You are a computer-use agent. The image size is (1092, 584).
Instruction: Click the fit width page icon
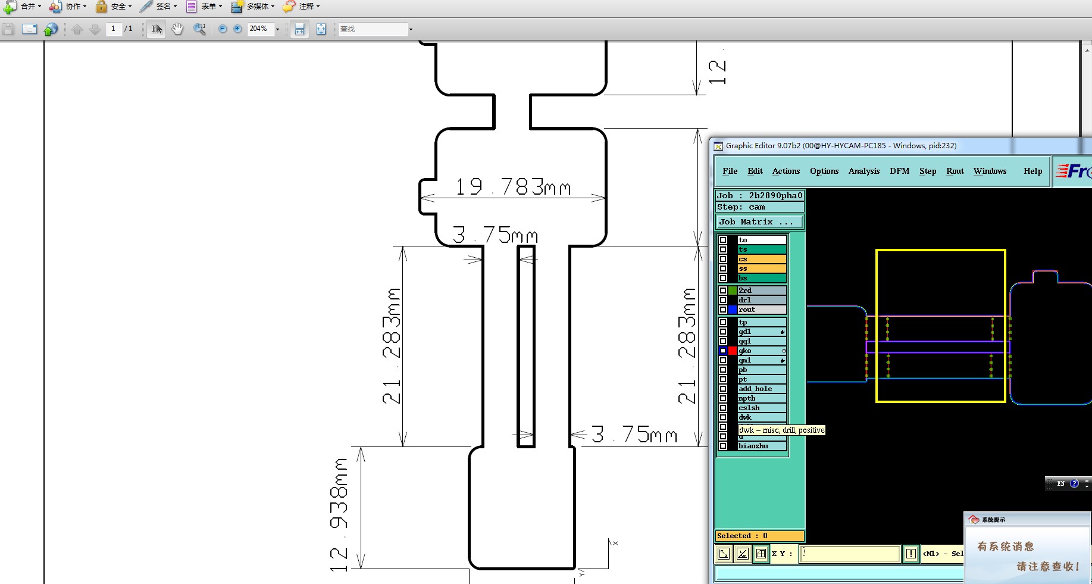click(x=299, y=29)
